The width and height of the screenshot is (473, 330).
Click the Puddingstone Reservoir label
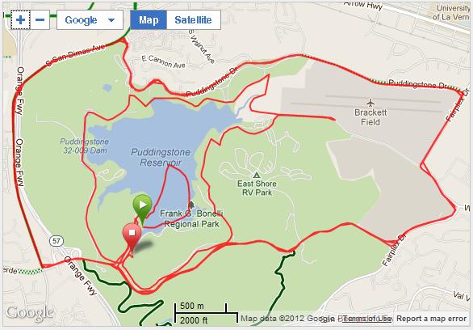point(161,157)
